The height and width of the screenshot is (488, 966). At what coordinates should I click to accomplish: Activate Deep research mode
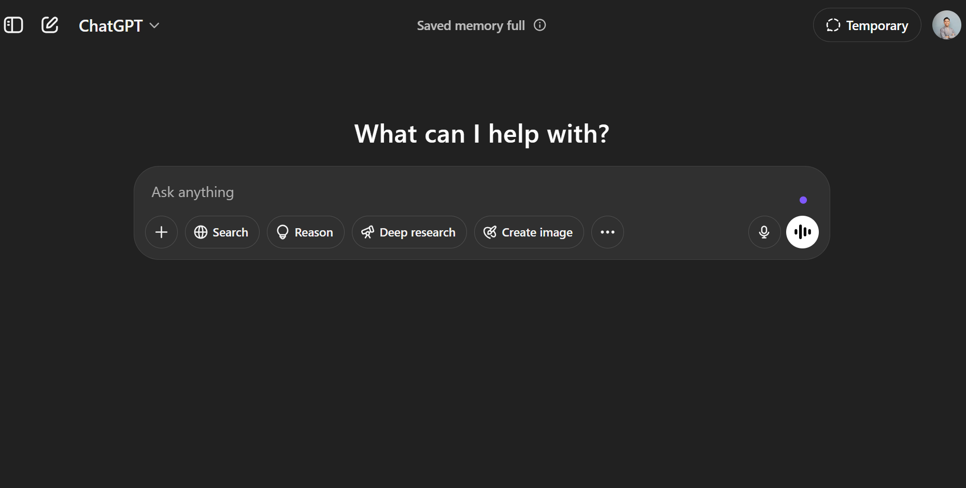click(409, 232)
